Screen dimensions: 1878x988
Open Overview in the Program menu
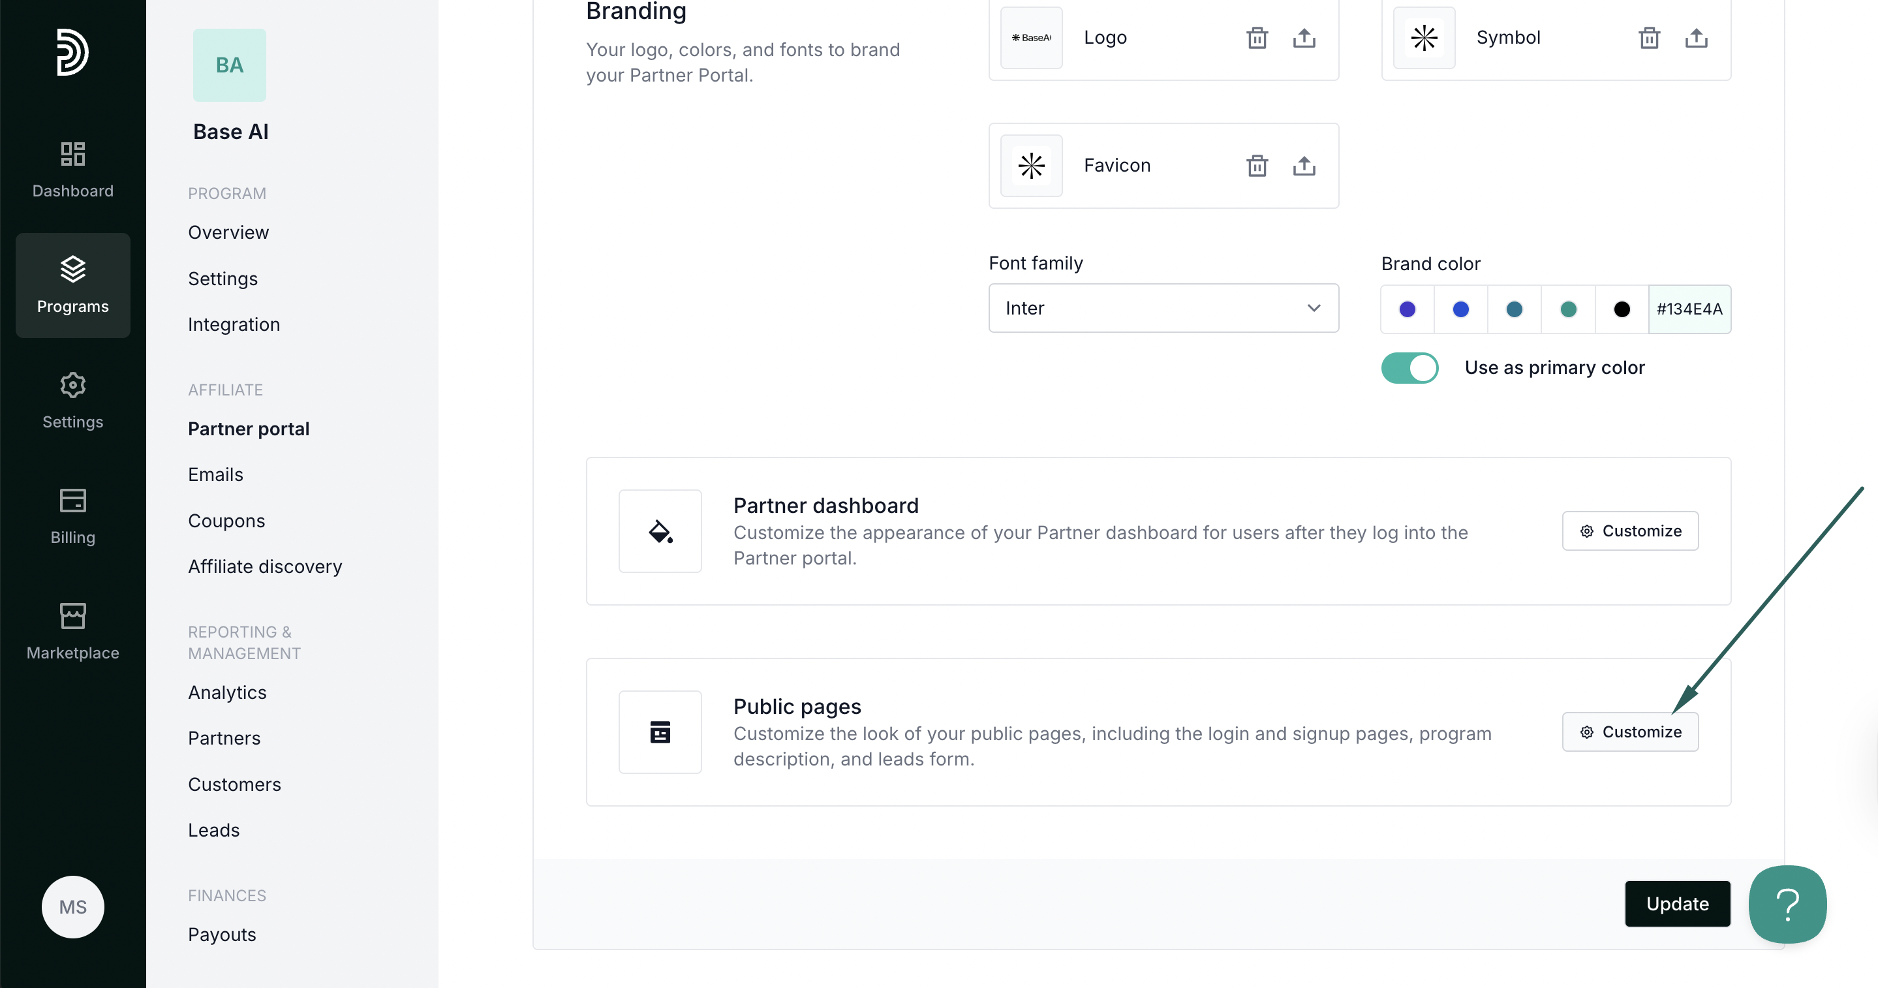tap(228, 232)
